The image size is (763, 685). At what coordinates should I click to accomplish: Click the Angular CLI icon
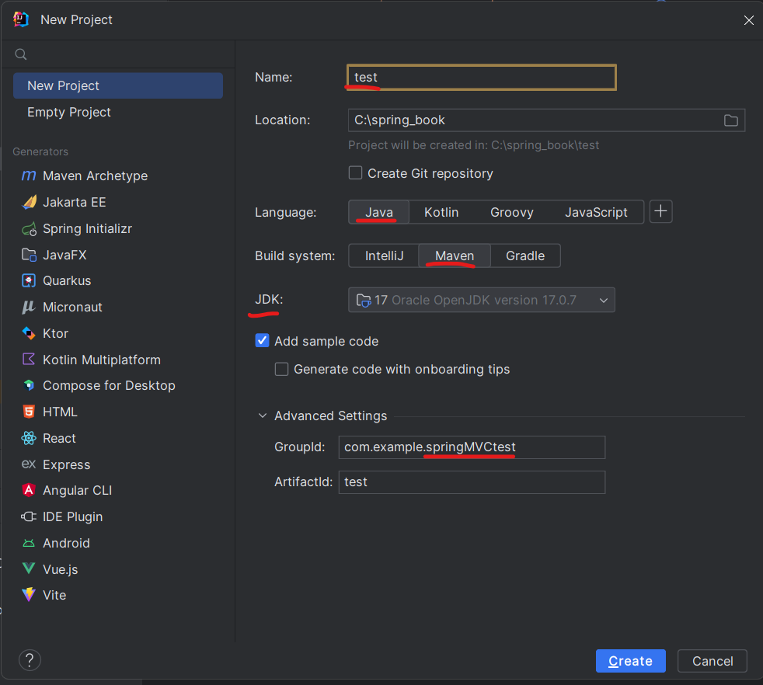(x=29, y=490)
